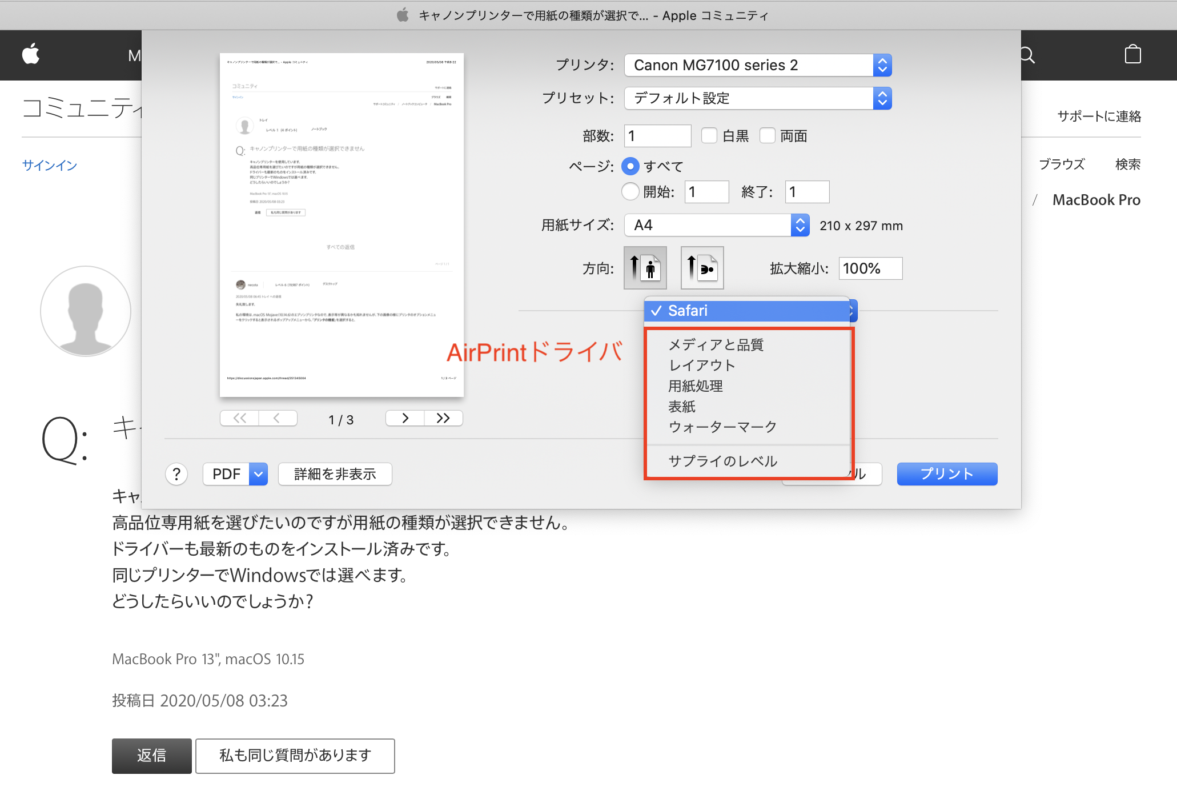The height and width of the screenshot is (795, 1177).
Task: Select landscape orientation icon
Action: click(702, 268)
